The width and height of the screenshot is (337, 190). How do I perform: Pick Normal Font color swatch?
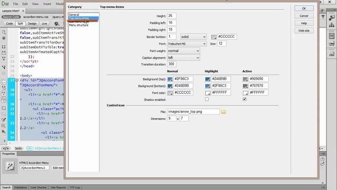point(170,93)
